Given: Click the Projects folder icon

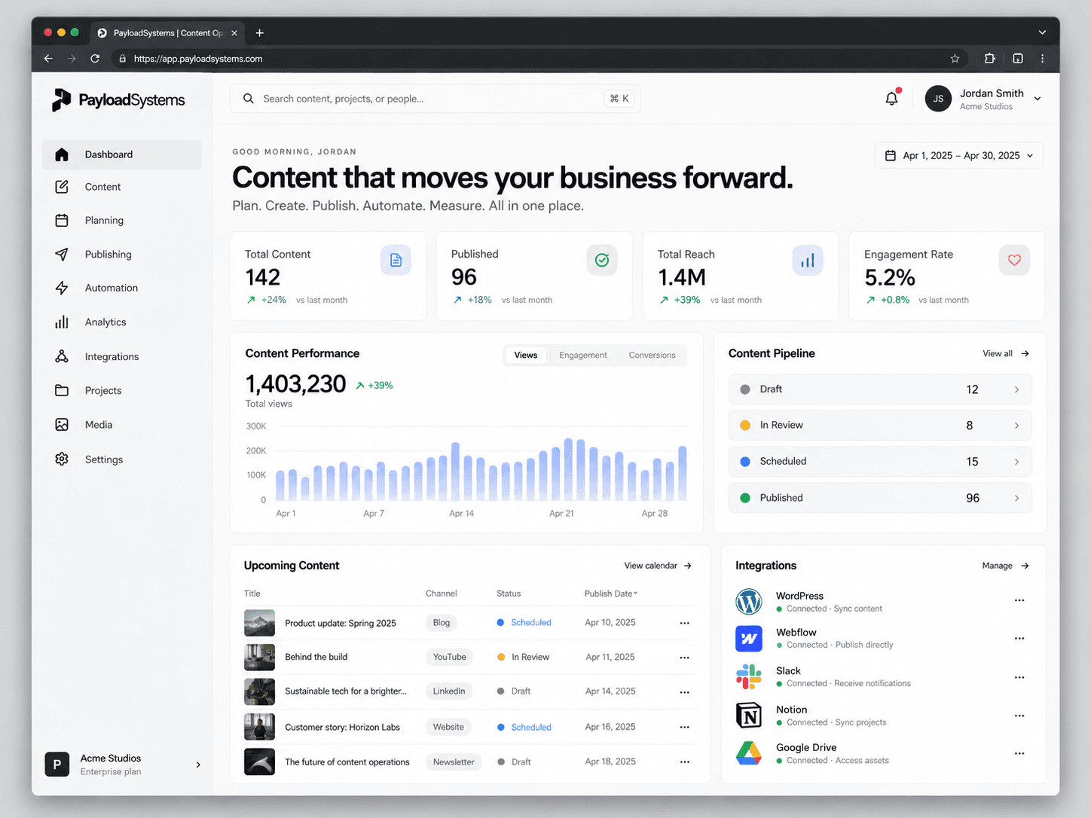Looking at the screenshot, I should point(62,390).
